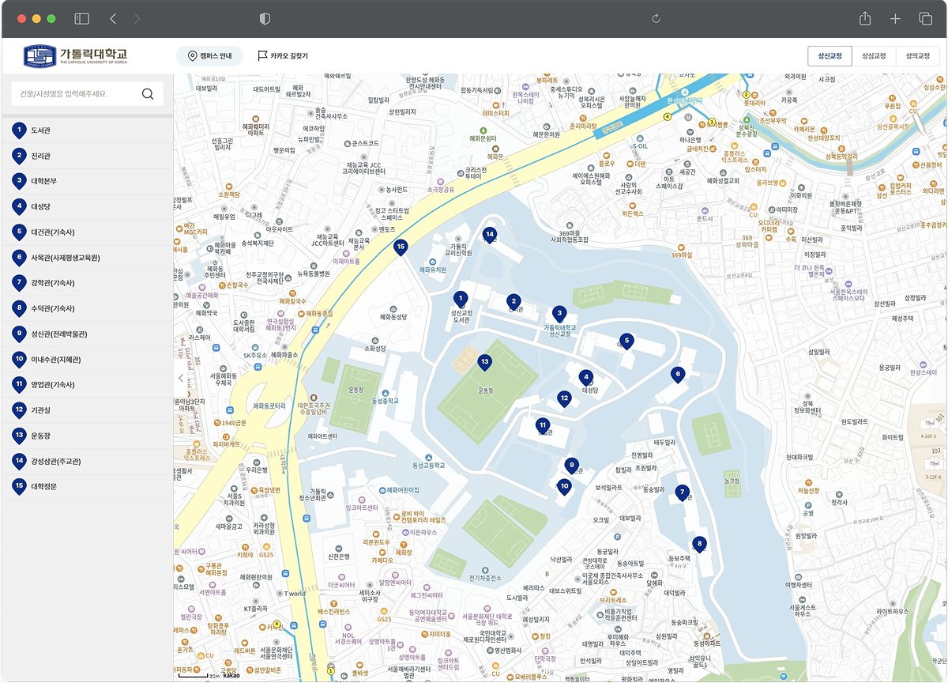Choose 성신관(전례박물관) from the list
This screenshot has height=683, width=948.
[x=87, y=334]
